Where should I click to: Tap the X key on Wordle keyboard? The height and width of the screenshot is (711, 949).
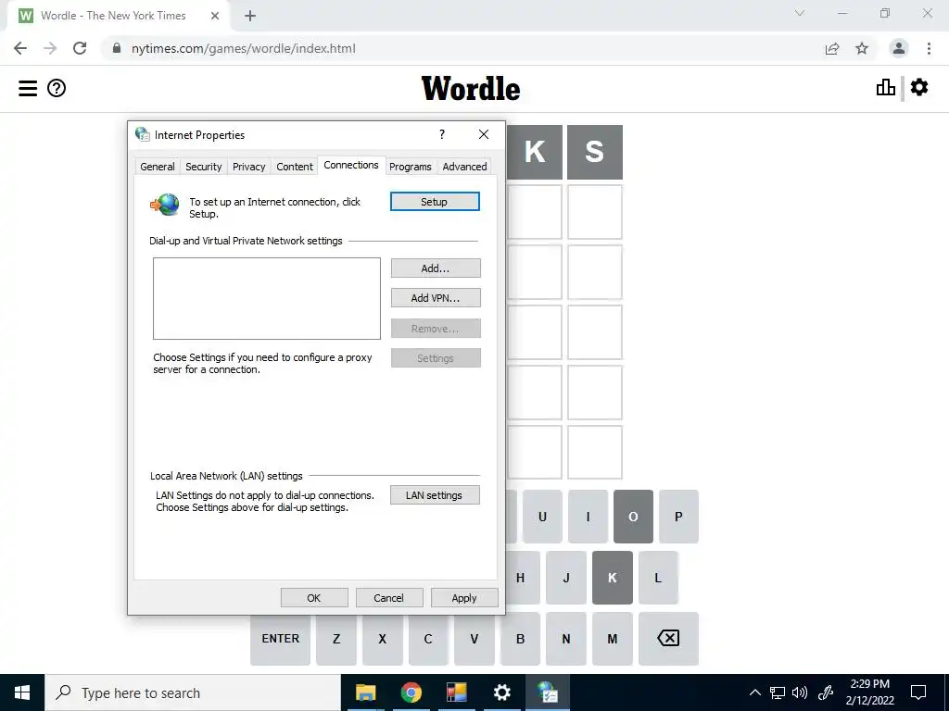tap(383, 639)
